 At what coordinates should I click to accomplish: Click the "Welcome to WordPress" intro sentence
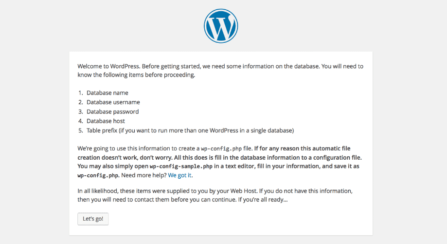[108, 66]
